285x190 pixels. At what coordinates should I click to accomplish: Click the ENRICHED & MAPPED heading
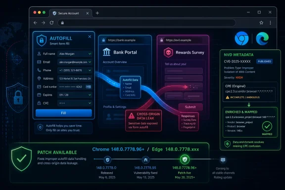point(241,112)
